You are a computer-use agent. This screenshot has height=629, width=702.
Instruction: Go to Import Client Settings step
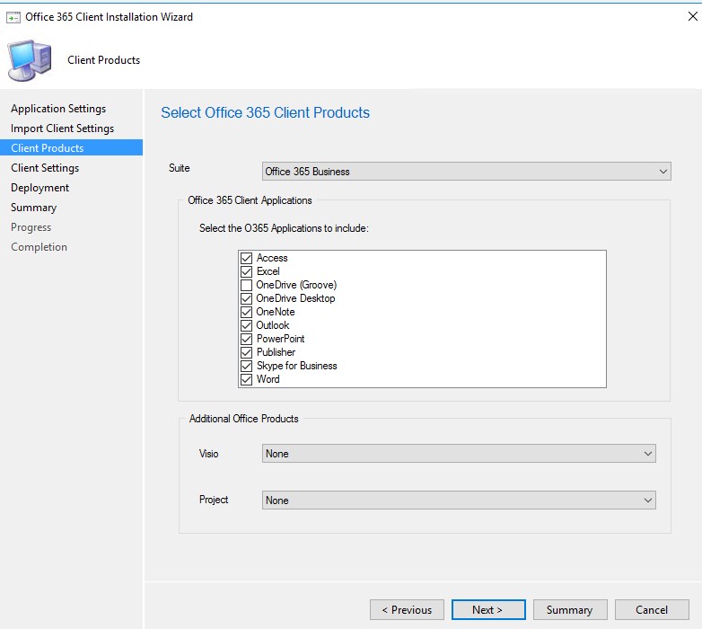(62, 128)
